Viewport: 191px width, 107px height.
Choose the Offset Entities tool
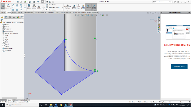tap(39, 7)
